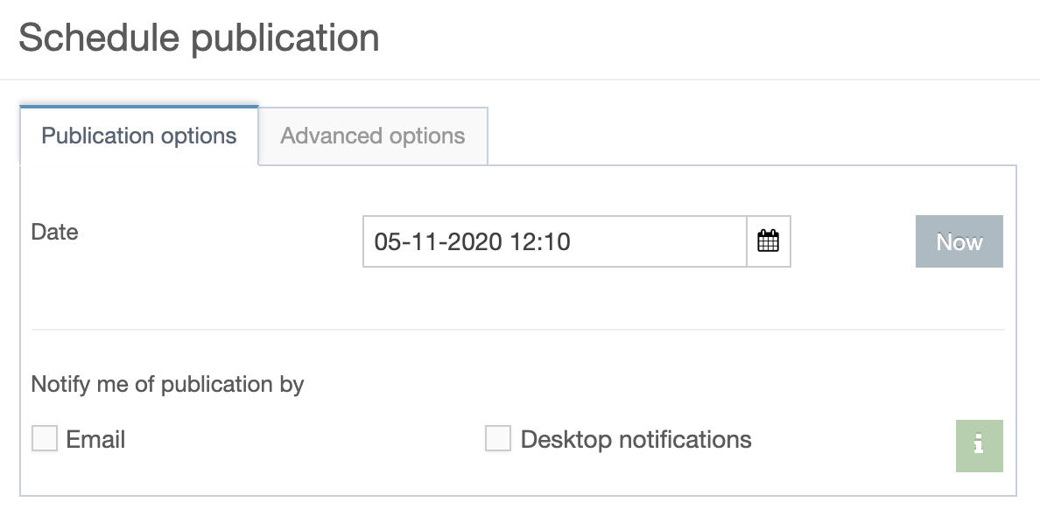1040x516 pixels.
Task: Click the Desktop notifications label text
Action: [x=636, y=439]
